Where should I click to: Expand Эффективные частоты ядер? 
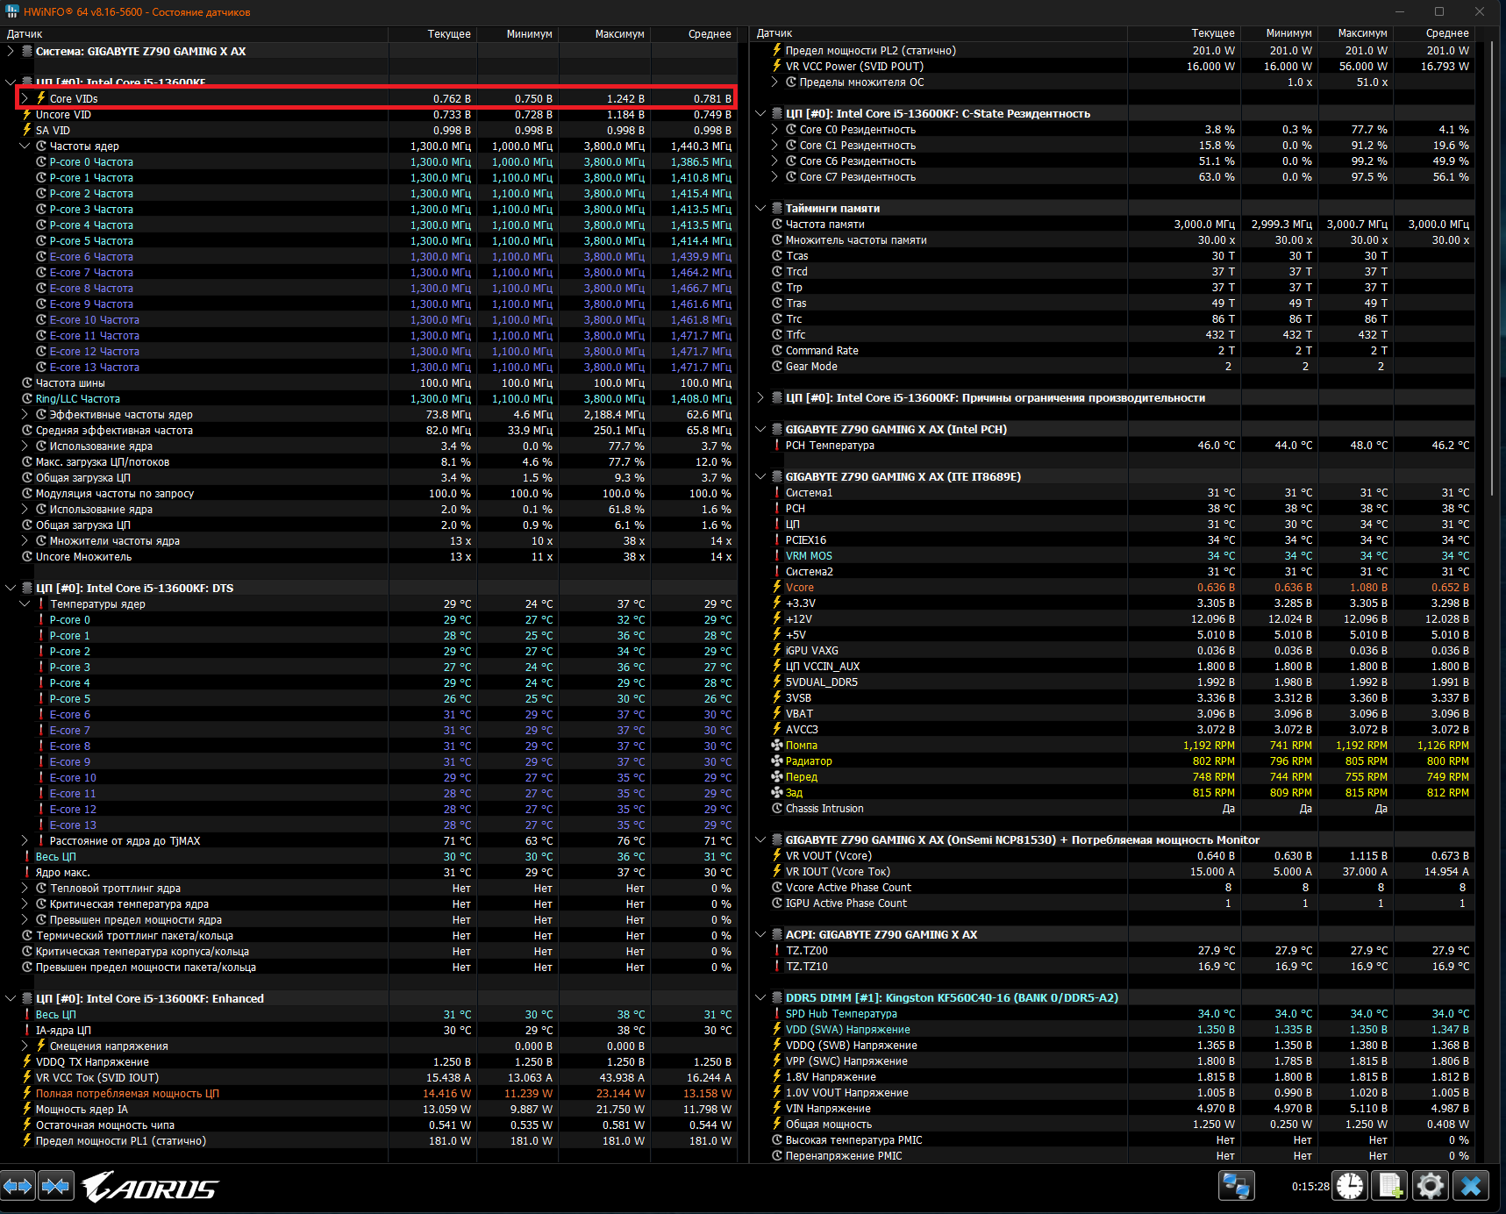(25, 414)
